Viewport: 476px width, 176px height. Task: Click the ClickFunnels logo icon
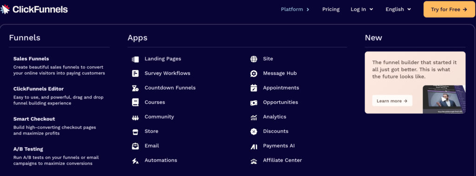[x=5, y=9]
